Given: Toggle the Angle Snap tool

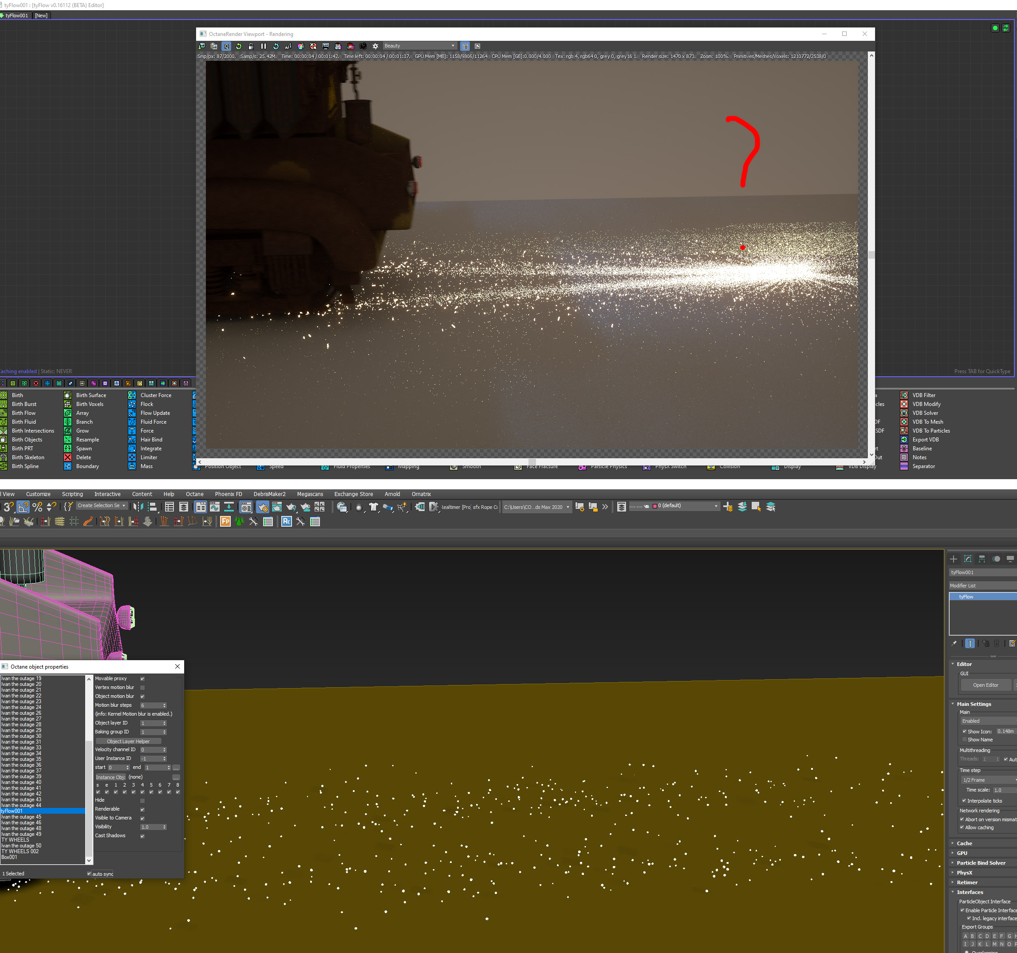Looking at the screenshot, I should point(23,507).
